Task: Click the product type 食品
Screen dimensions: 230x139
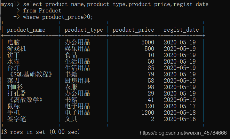Action: click(x=71, y=55)
